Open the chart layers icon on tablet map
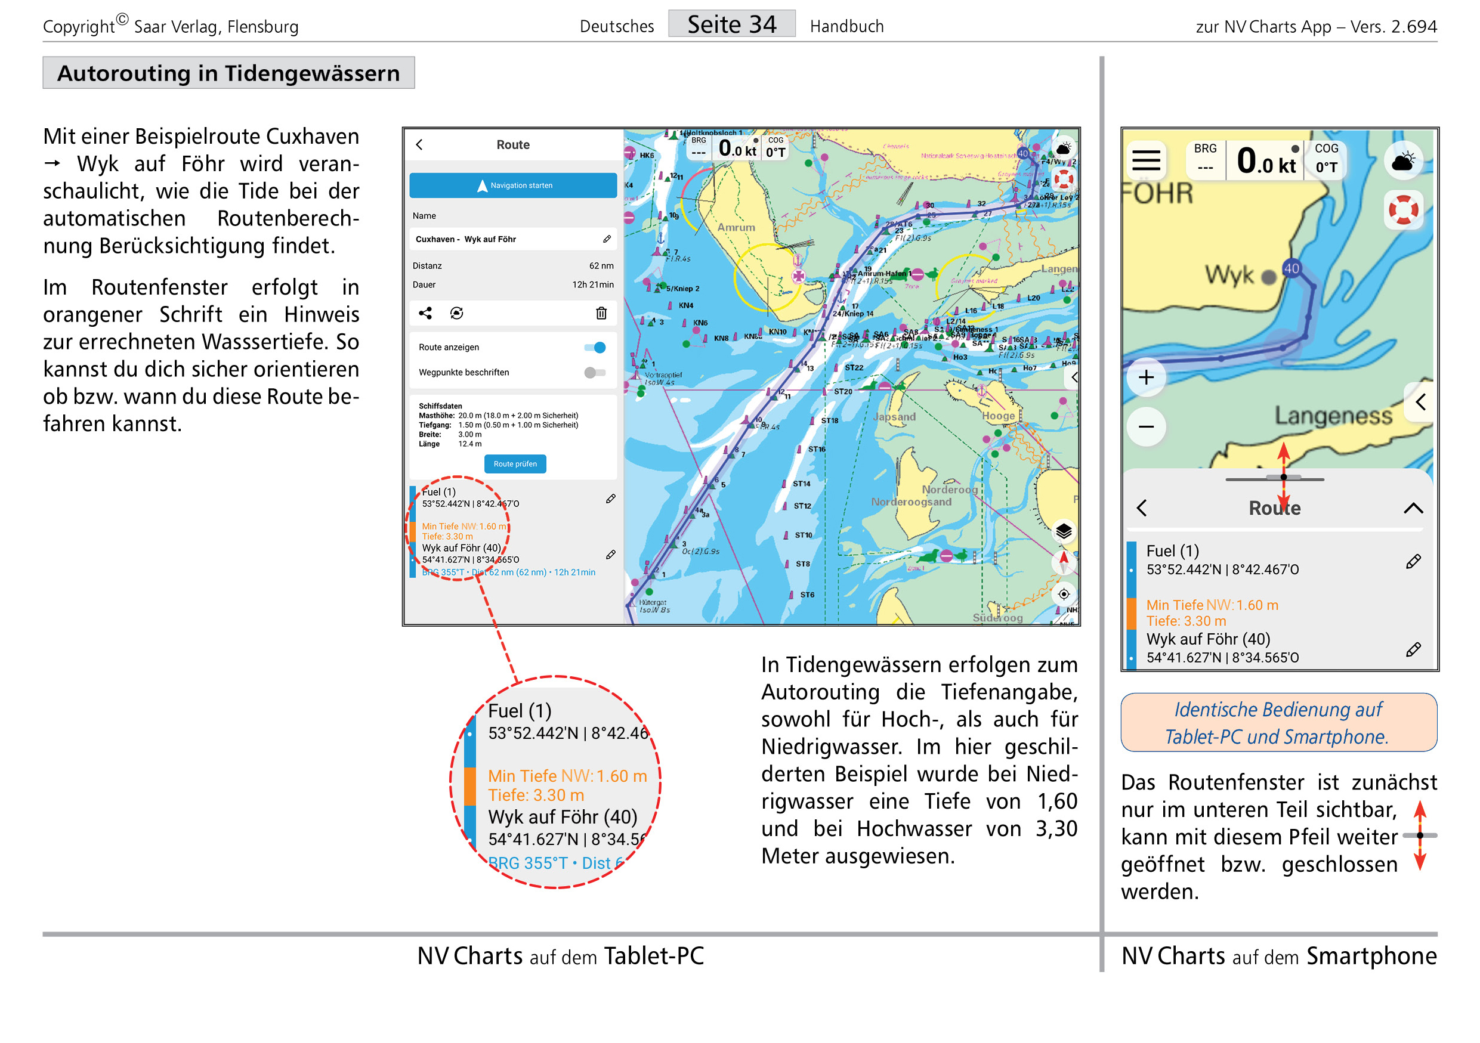The image size is (1480, 1043). [1064, 531]
